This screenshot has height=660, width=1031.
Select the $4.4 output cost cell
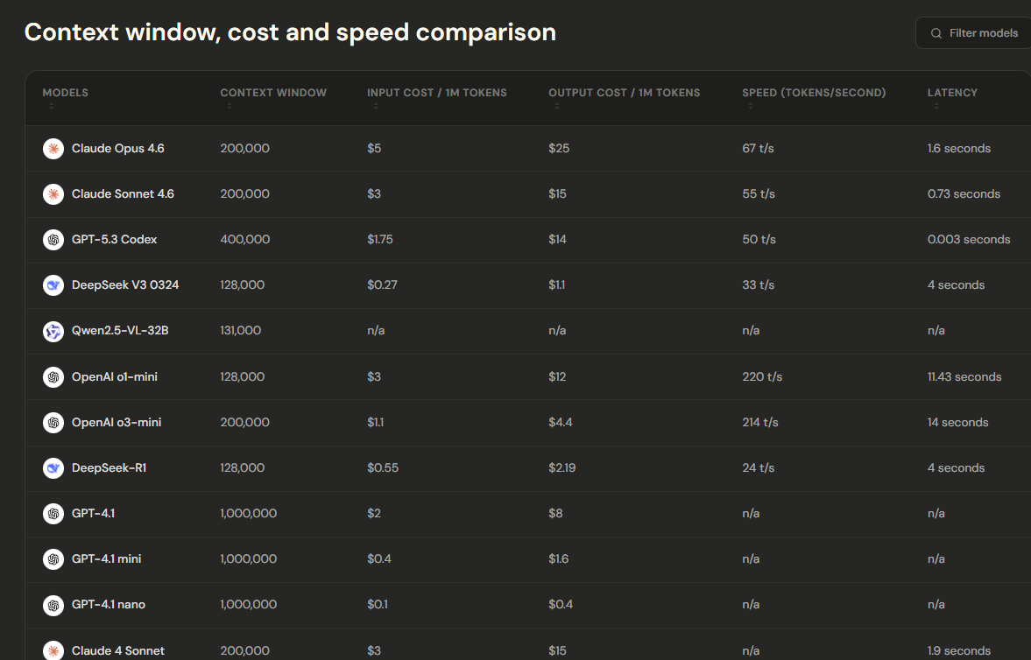pos(561,422)
